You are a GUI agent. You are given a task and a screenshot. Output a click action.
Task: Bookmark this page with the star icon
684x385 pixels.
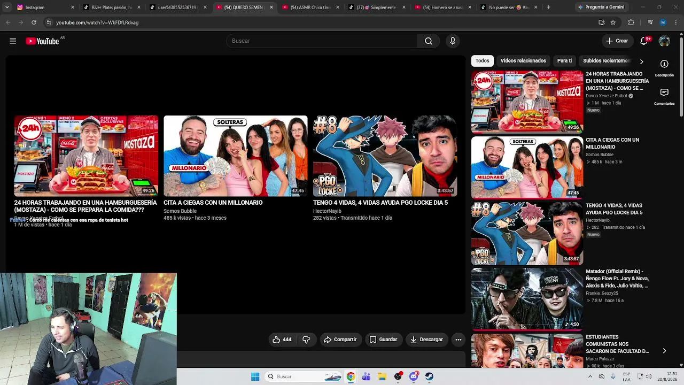tap(613, 22)
